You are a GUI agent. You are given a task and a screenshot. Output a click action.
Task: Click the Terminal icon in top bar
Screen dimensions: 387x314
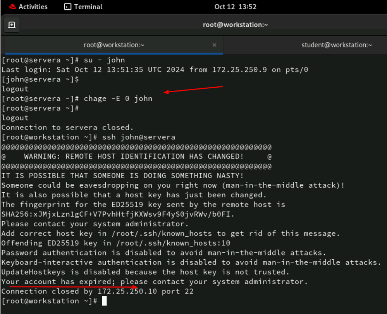point(68,7)
